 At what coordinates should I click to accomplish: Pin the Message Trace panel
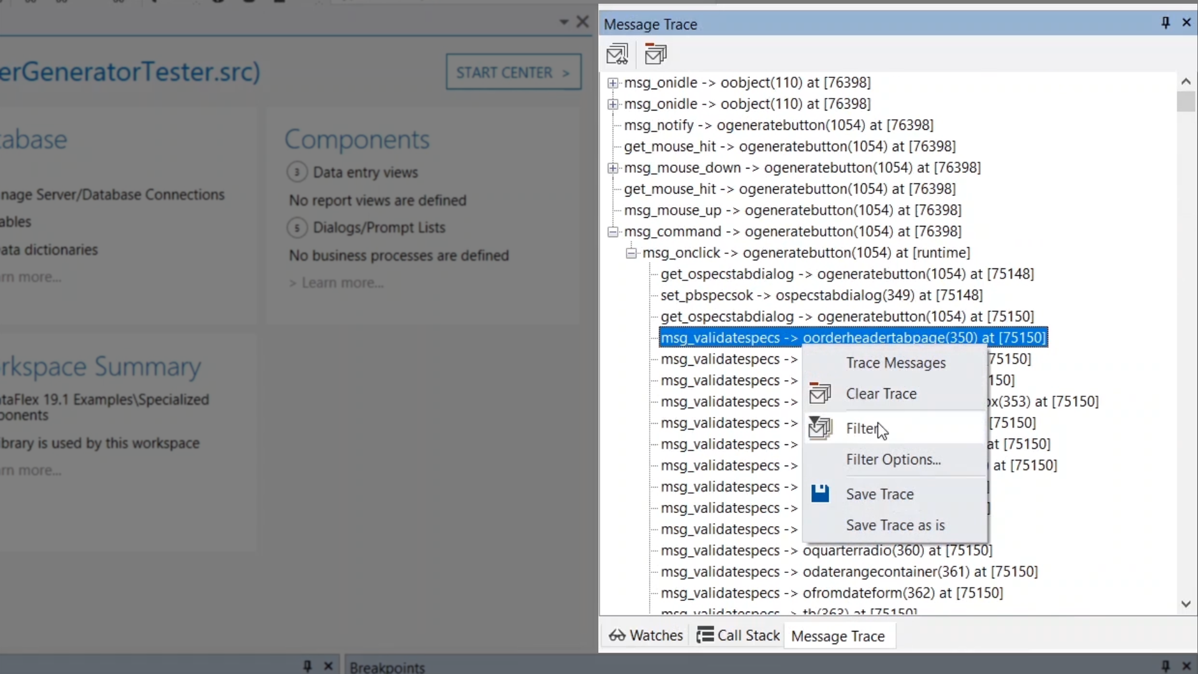1165,23
